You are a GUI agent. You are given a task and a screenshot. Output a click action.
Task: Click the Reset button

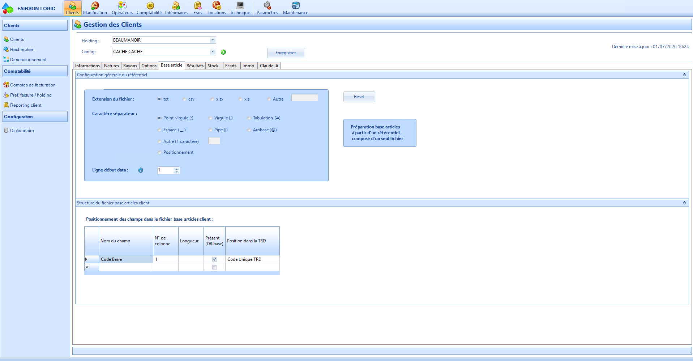point(359,97)
